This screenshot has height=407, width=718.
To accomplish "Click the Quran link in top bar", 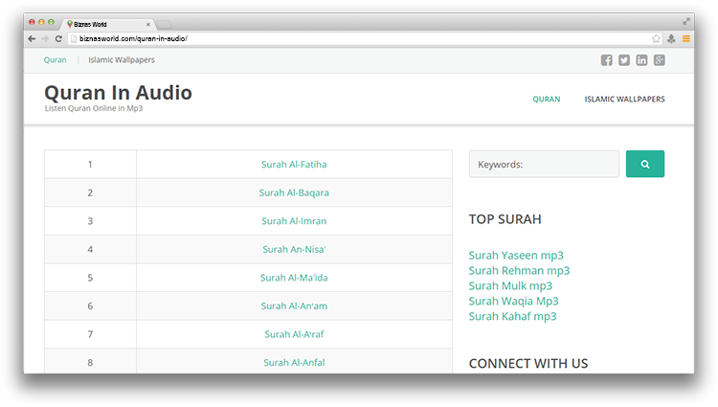I will click(55, 60).
